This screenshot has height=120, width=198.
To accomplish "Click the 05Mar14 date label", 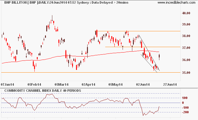I will 61,84.
